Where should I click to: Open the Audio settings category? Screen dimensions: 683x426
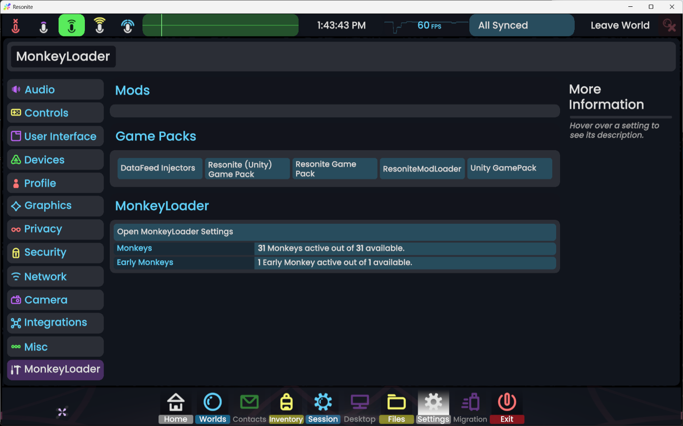coord(56,90)
